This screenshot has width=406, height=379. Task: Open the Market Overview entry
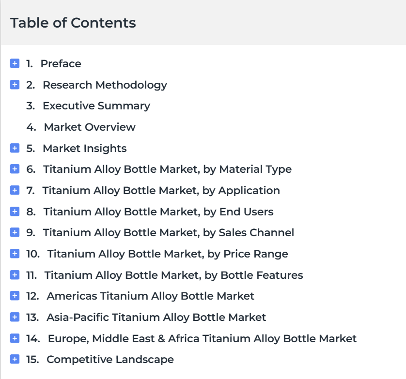pos(90,127)
